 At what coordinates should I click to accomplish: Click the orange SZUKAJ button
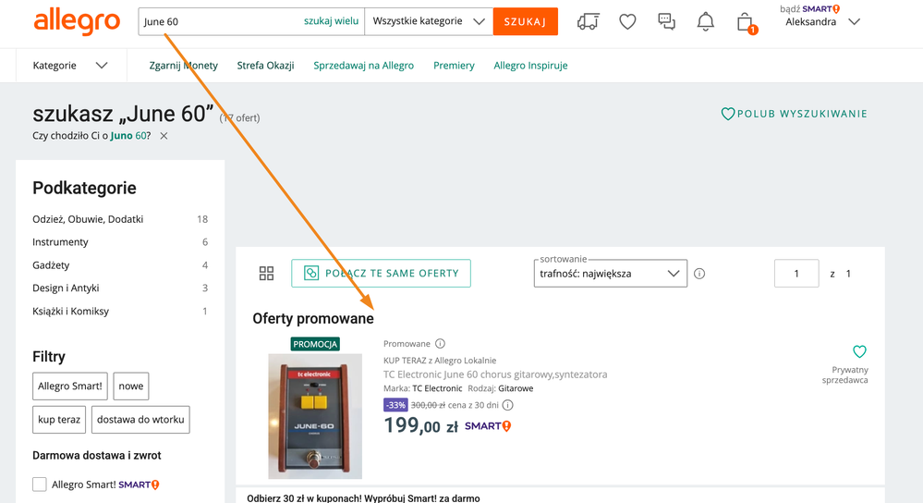(x=525, y=21)
